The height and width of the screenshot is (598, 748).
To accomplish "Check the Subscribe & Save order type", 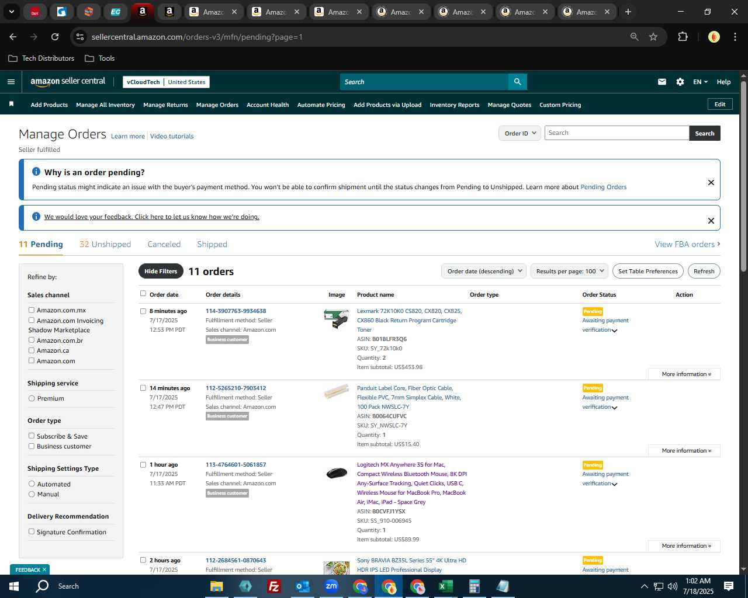I will 32,436.
